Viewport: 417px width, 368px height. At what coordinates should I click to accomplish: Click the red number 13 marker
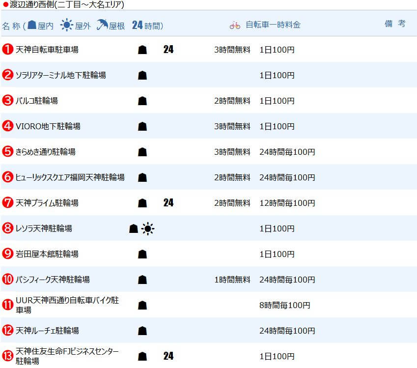pyautogui.click(x=8, y=356)
